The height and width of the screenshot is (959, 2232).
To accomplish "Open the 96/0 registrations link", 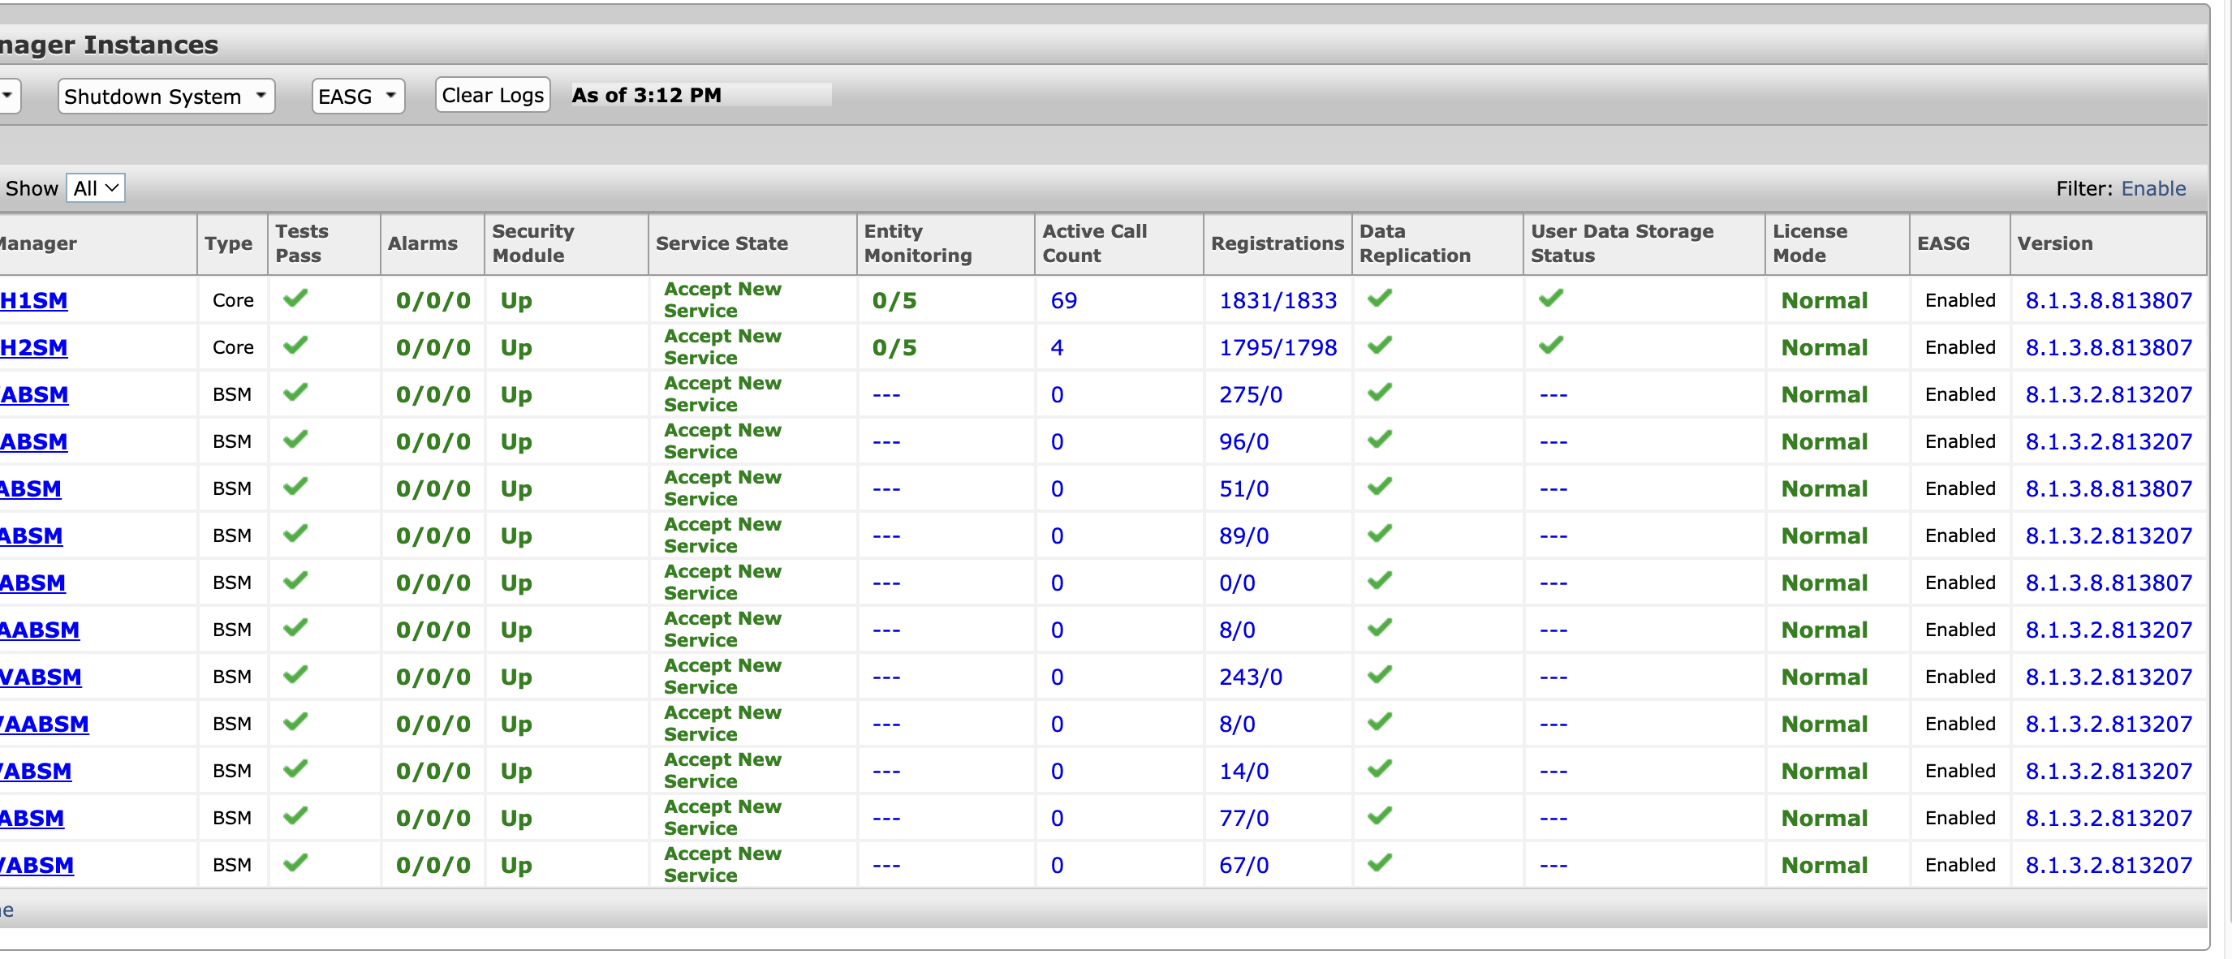I will point(1243,442).
